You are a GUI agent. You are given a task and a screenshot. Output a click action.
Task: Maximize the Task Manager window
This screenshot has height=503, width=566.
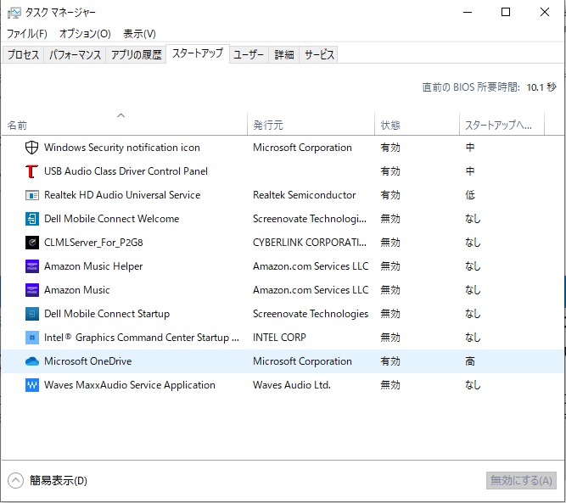point(506,12)
